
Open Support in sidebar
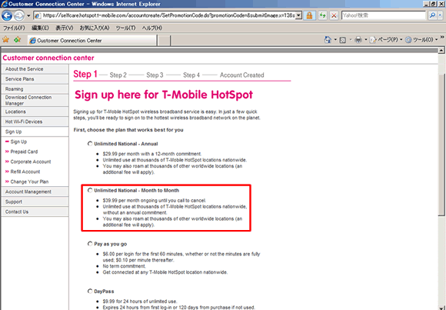click(35, 202)
